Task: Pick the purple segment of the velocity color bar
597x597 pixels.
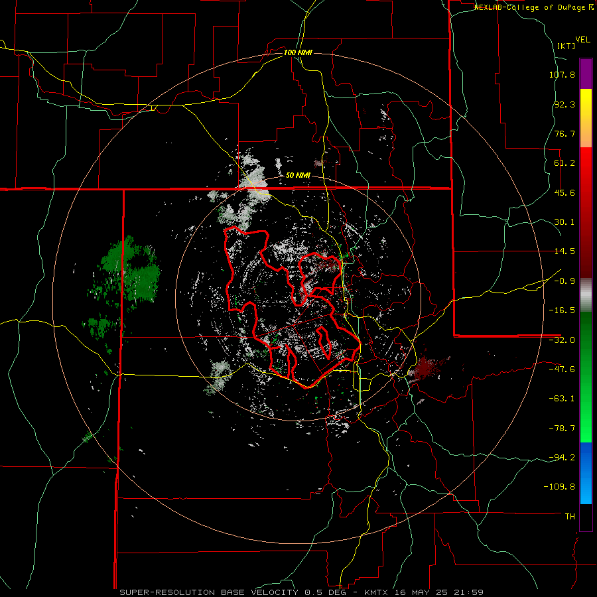Action: click(x=586, y=74)
